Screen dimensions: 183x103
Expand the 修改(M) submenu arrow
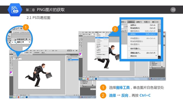156,56
